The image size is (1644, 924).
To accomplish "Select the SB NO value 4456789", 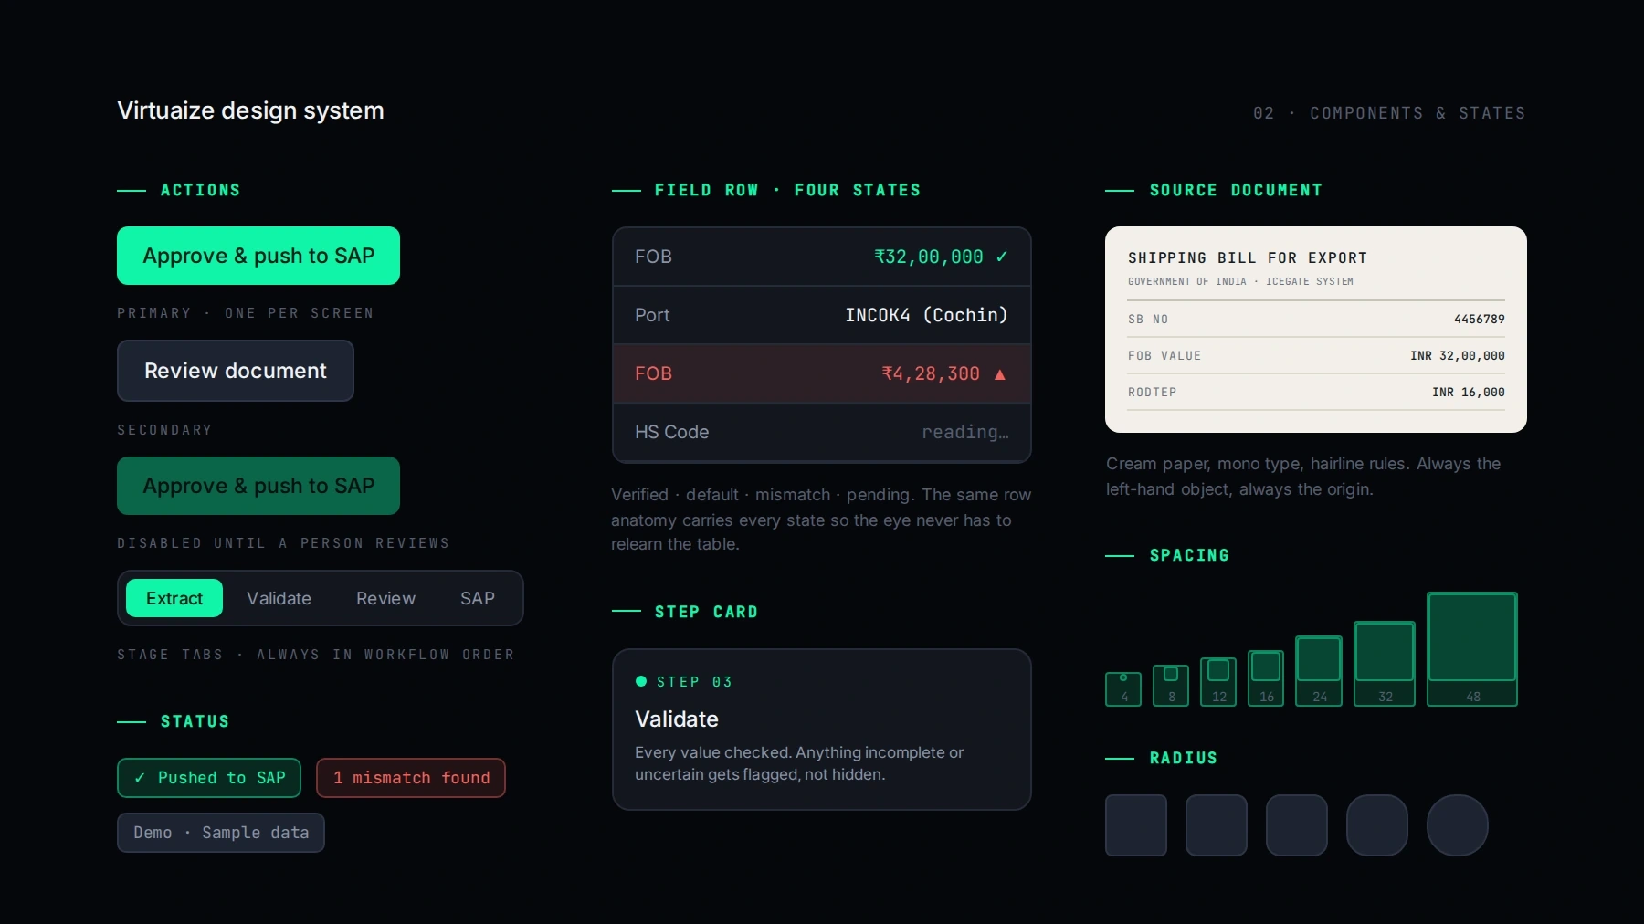I will tap(1480, 320).
